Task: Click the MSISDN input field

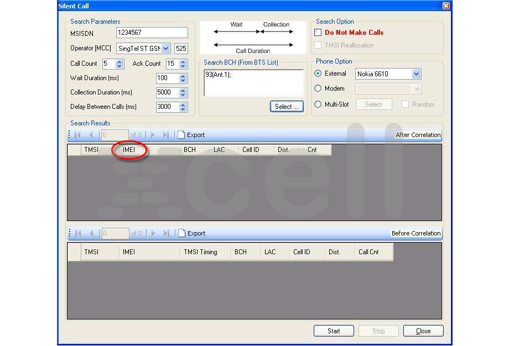Action: (152, 33)
